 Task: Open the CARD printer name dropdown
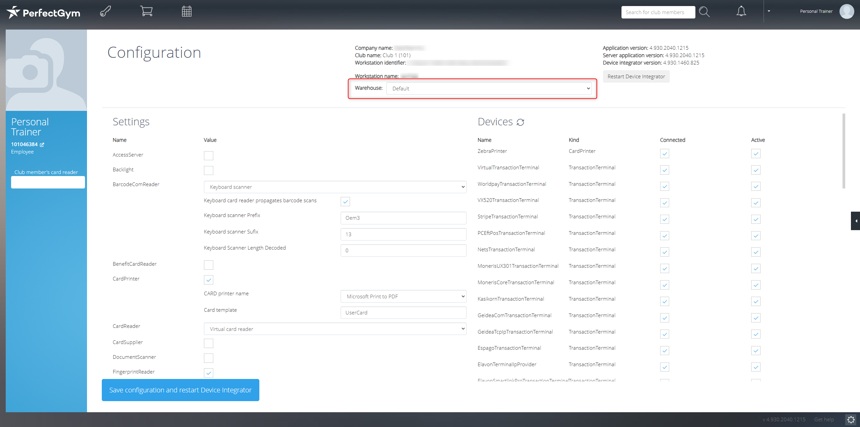coord(403,296)
